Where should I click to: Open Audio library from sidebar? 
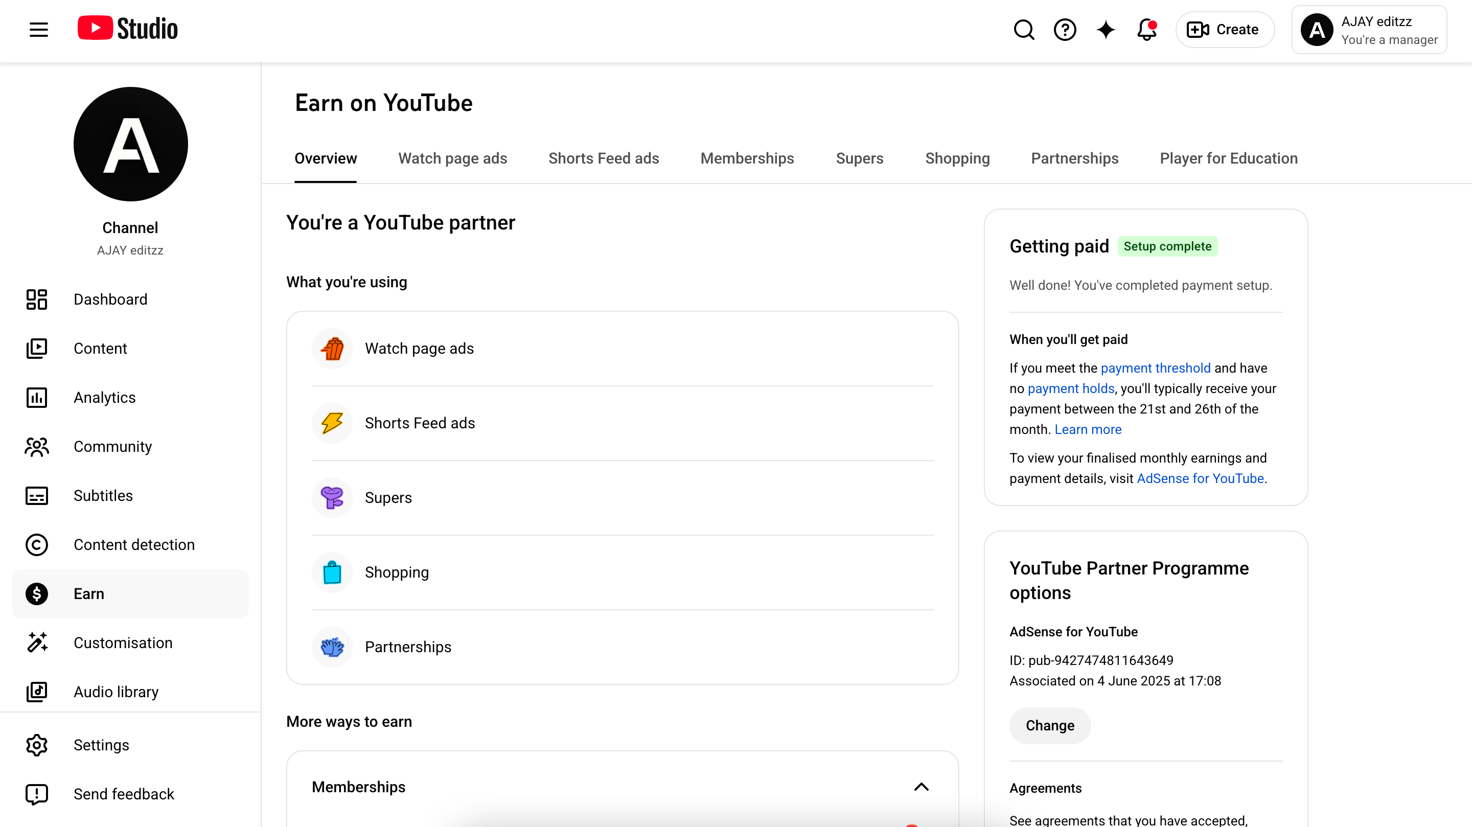click(116, 692)
